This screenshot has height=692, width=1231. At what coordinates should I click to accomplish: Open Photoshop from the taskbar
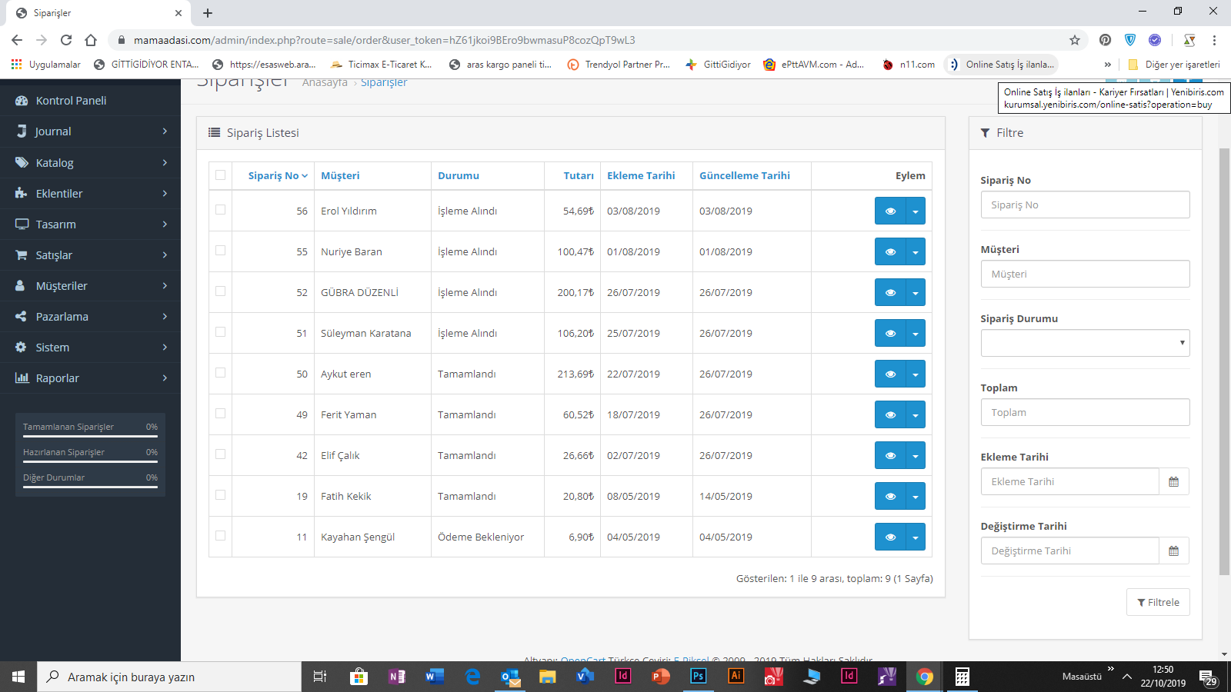point(698,677)
